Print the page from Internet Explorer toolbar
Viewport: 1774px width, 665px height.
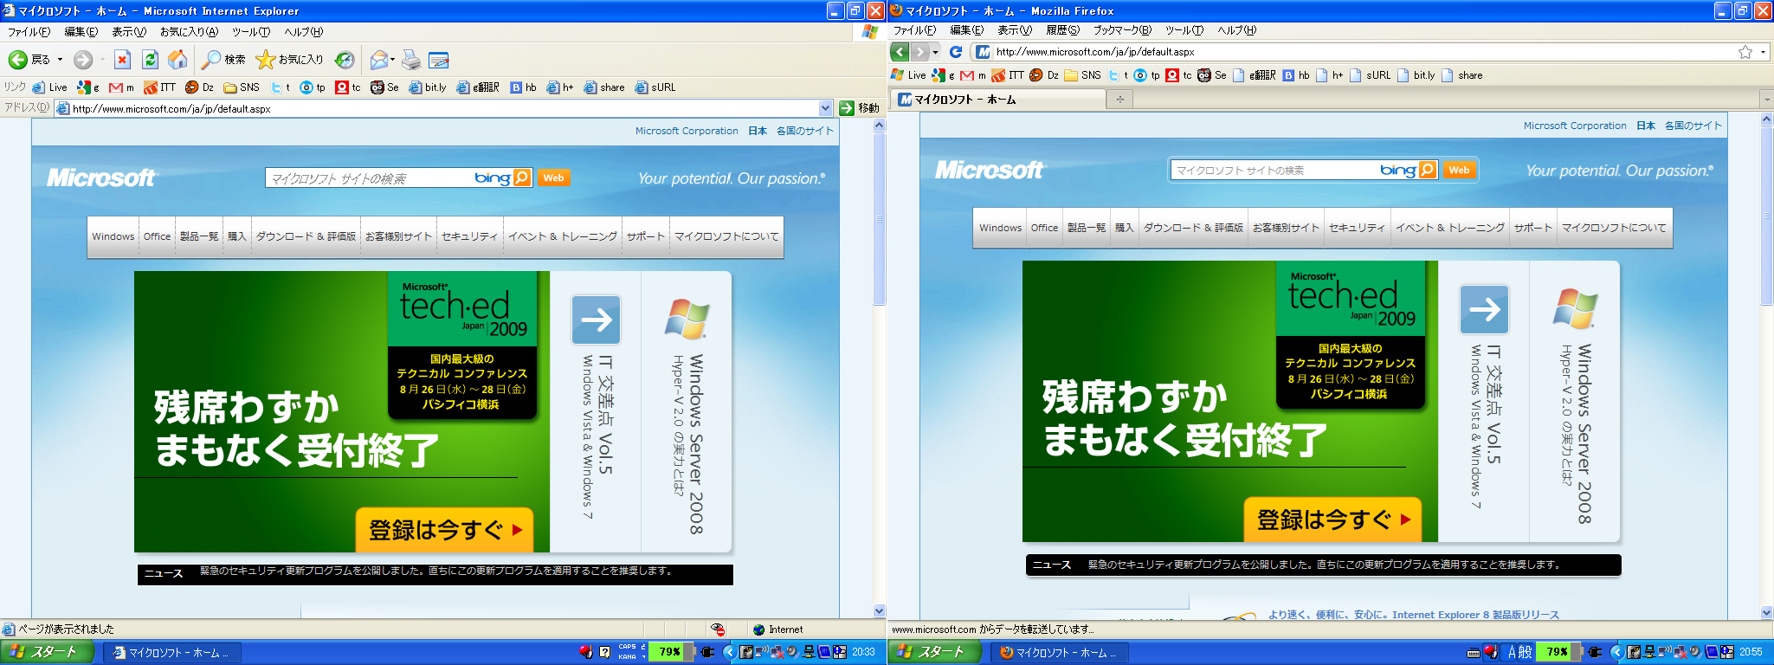pos(411,60)
